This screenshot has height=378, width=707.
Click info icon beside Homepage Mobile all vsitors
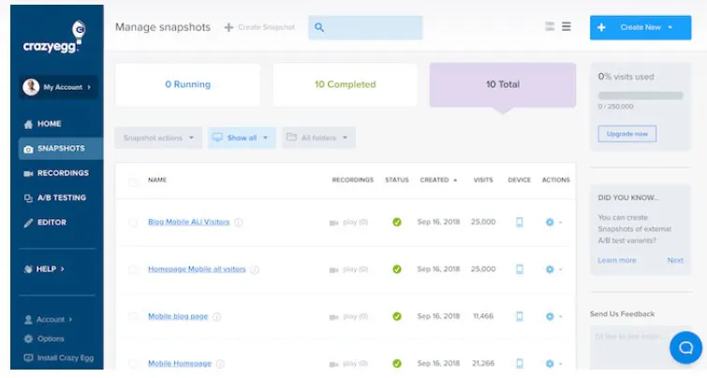click(x=255, y=269)
